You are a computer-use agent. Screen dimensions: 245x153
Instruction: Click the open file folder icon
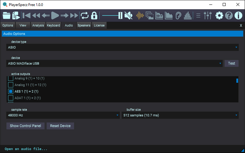(6, 15)
